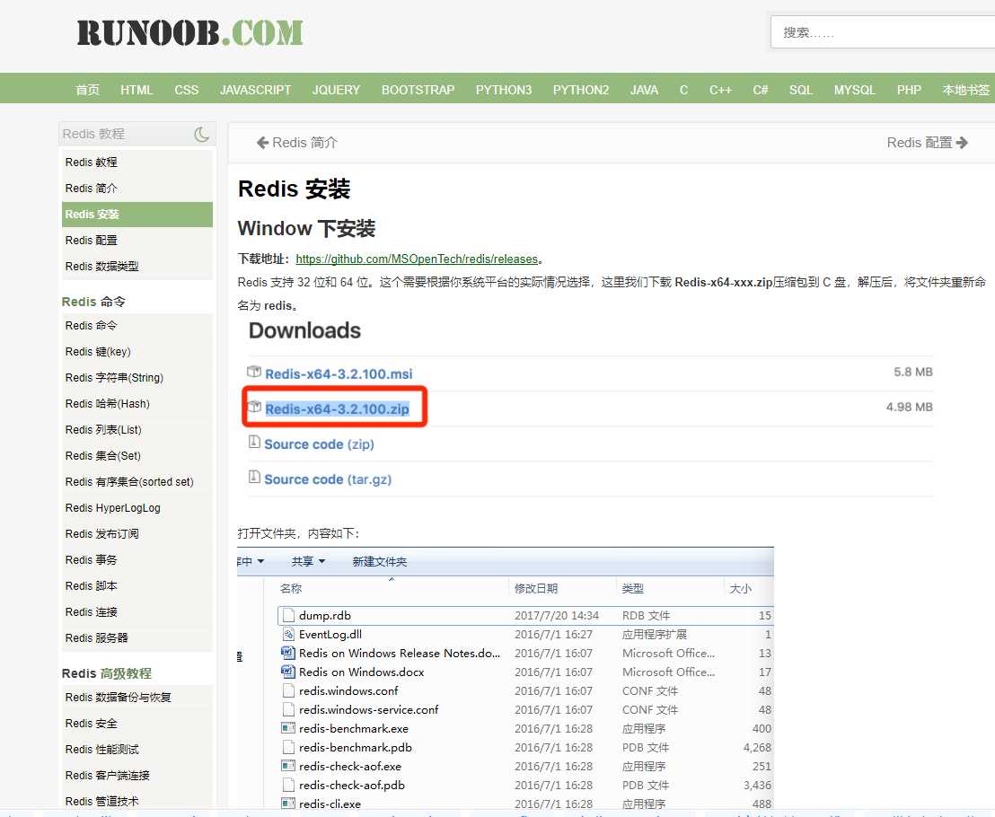Open PYTHON3 in the navigation bar
Viewport: 995px width, 817px height.
click(x=504, y=90)
